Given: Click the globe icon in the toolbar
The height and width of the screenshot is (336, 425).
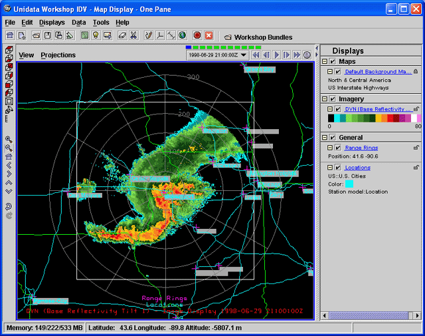Looking at the screenshot, I should [182, 35].
